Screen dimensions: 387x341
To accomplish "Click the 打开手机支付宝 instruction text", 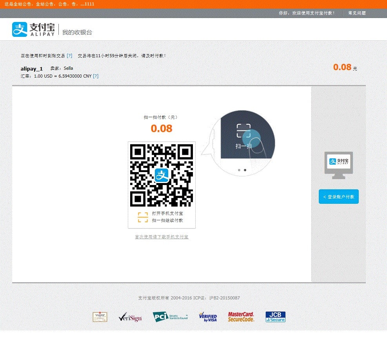I will 167,213.
